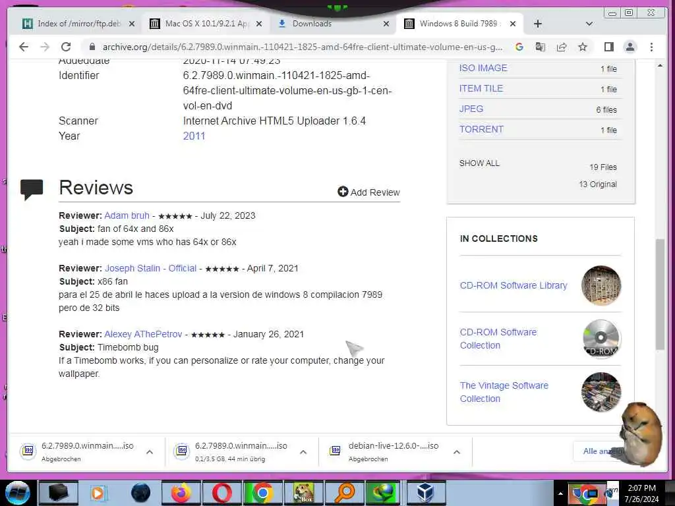Click Vintage Software Collection thumbnail
Screen dimensions: 675x506
point(601,392)
